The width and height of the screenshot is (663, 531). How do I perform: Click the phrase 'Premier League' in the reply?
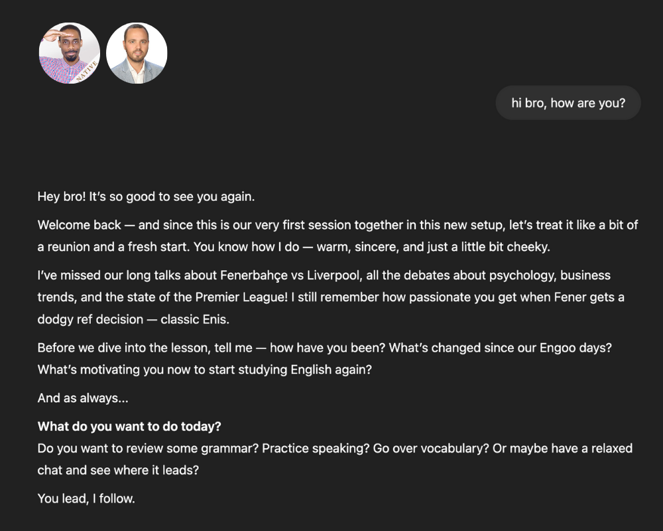(x=245, y=297)
